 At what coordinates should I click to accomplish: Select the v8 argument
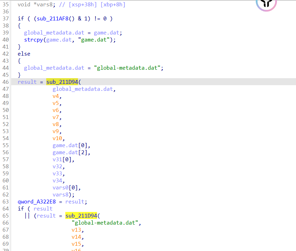coord(56,124)
